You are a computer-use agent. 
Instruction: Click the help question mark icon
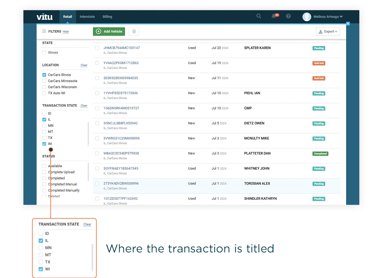pyautogui.click(x=288, y=16)
